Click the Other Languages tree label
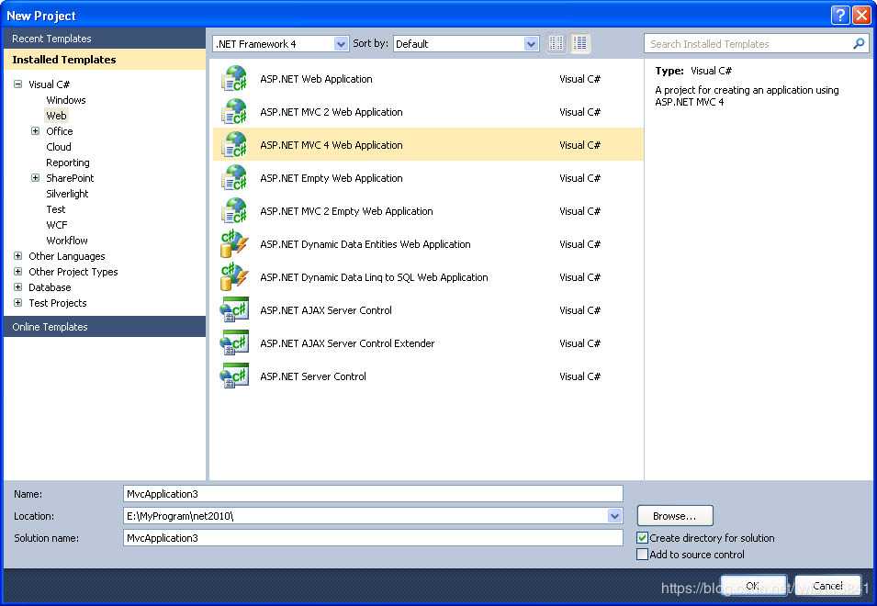877x606 pixels. [66, 255]
